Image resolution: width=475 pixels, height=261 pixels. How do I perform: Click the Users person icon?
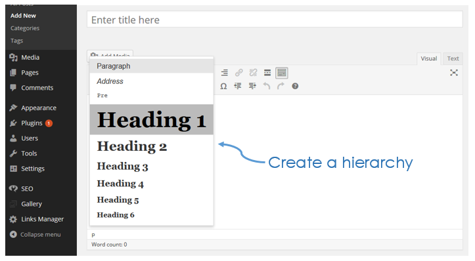(x=13, y=138)
